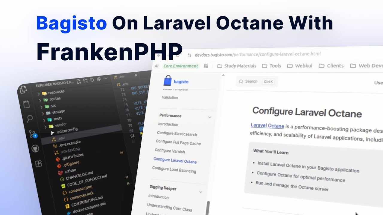Click the GitHub icon in the activity bar
Viewport: 383px width, 215px height.
point(35,149)
